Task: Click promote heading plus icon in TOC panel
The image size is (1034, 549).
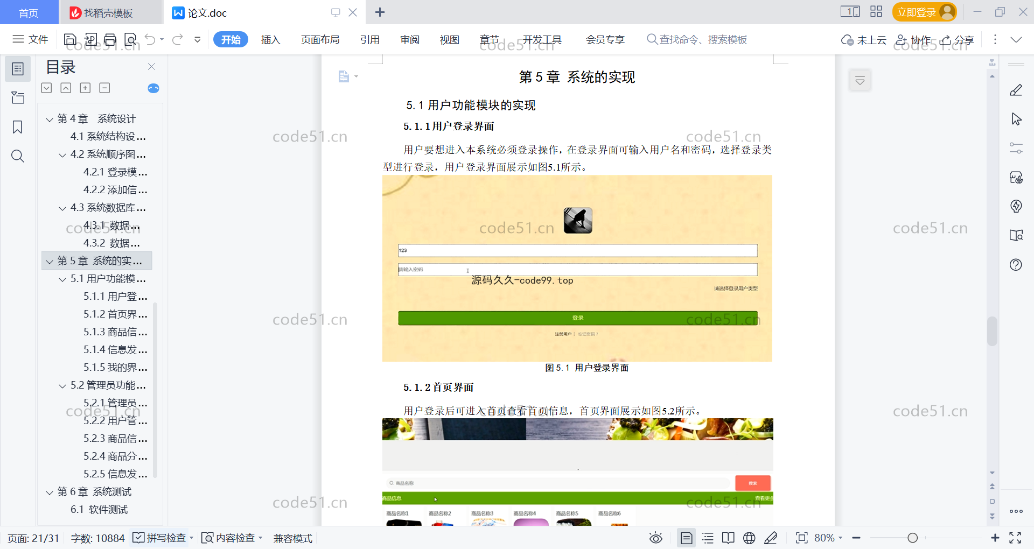Action: (x=85, y=88)
